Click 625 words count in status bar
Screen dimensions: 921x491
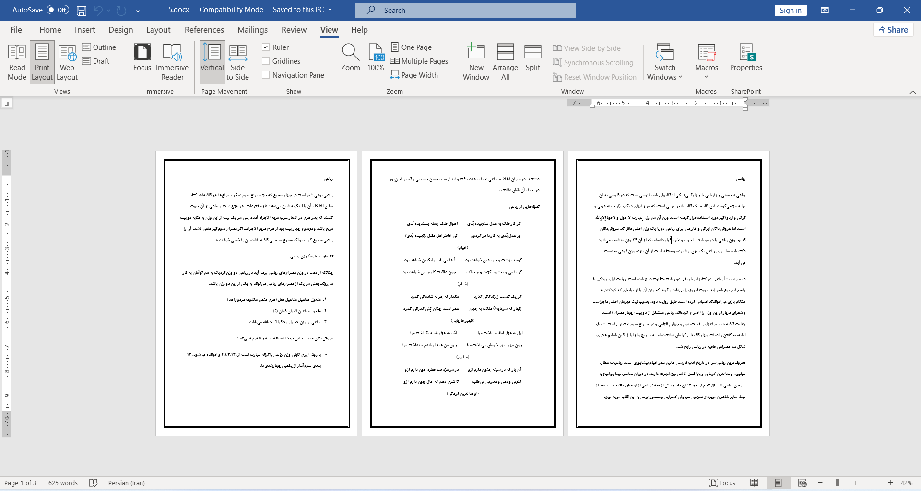point(63,483)
